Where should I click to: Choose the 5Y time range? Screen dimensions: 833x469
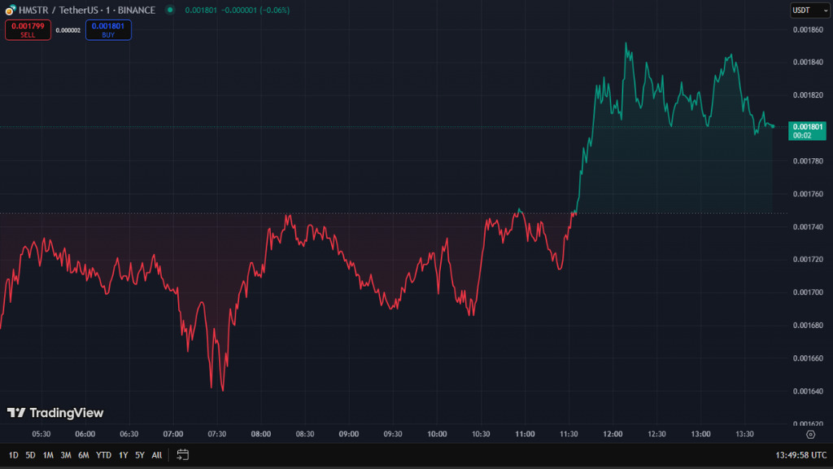pos(139,454)
